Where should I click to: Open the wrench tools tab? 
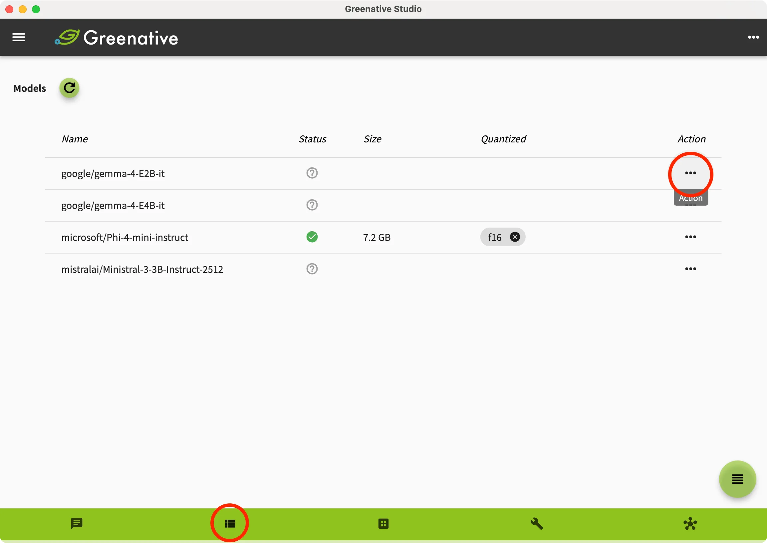[537, 524]
